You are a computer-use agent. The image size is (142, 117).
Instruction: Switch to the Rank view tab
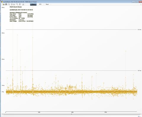[47, 4]
